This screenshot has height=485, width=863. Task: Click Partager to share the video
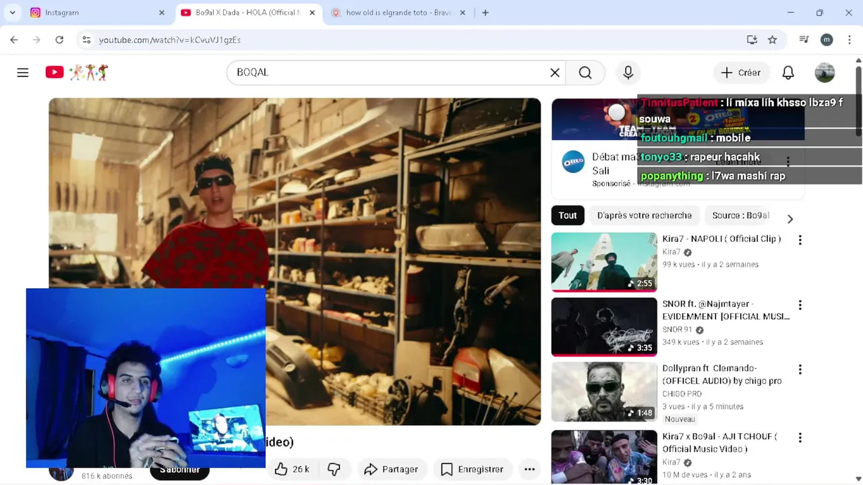click(x=391, y=470)
